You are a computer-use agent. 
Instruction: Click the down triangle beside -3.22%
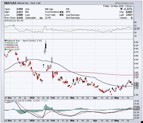point(121,9)
